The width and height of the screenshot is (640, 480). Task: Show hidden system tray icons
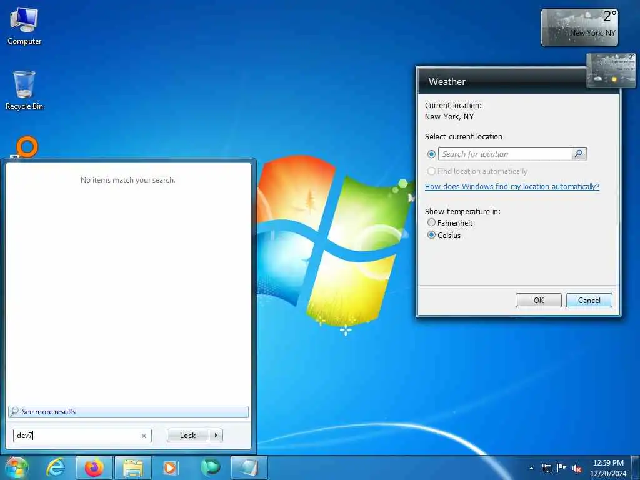click(x=531, y=468)
